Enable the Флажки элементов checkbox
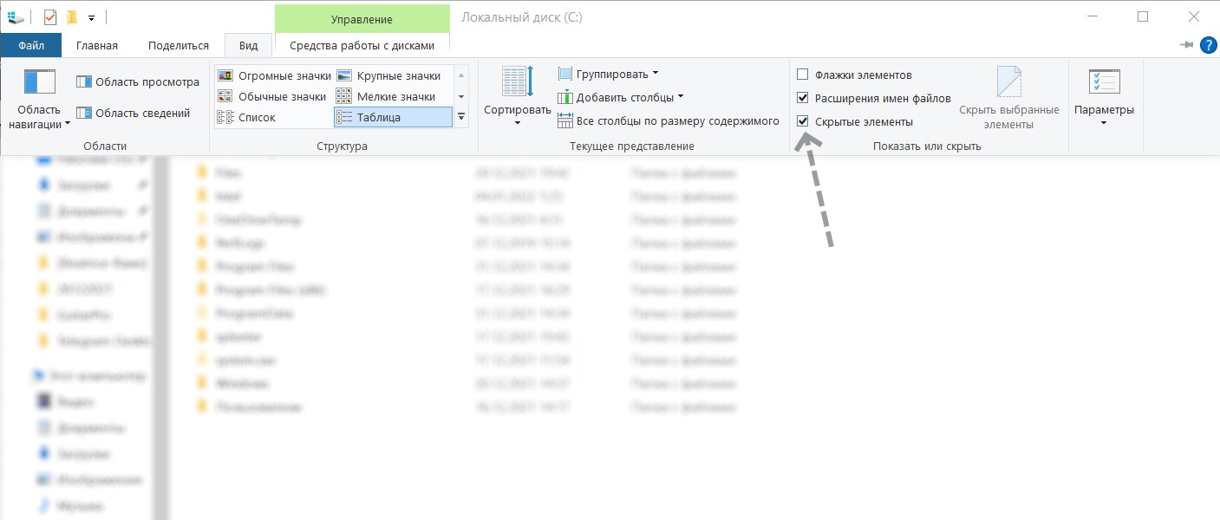The image size is (1220, 520). [x=803, y=75]
